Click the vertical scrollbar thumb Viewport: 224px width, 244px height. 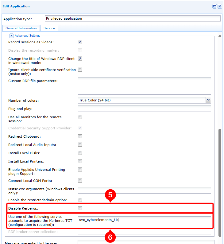click(x=220, y=183)
